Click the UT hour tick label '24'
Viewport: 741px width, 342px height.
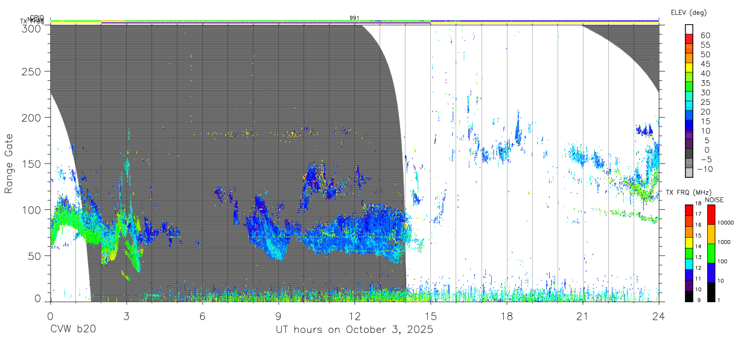coord(658,315)
